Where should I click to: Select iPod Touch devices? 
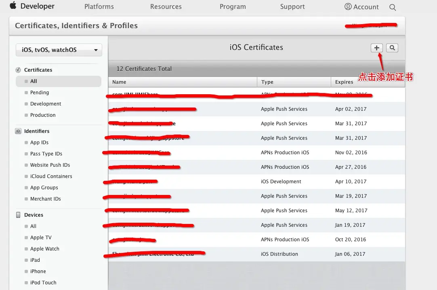tap(43, 282)
